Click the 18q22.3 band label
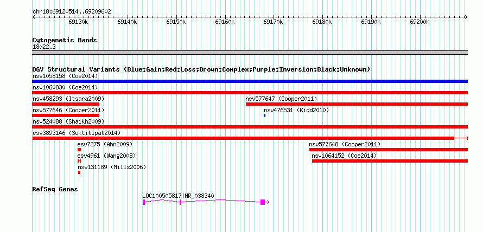Image resolution: width=483 pixels, height=232 pixels. pyautogui.click(x=44, y=47)
